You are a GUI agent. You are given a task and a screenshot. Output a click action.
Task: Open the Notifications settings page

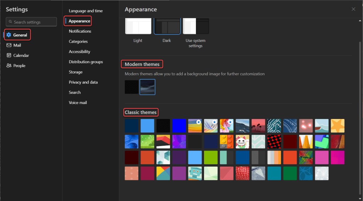coord(80,31)
